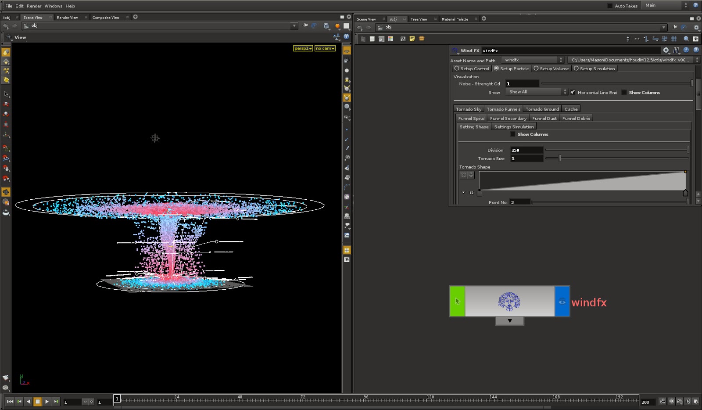The width and height of the screenshot is (702, 410).
Task: Go back in the network editor path history
Action: point(360,28)
